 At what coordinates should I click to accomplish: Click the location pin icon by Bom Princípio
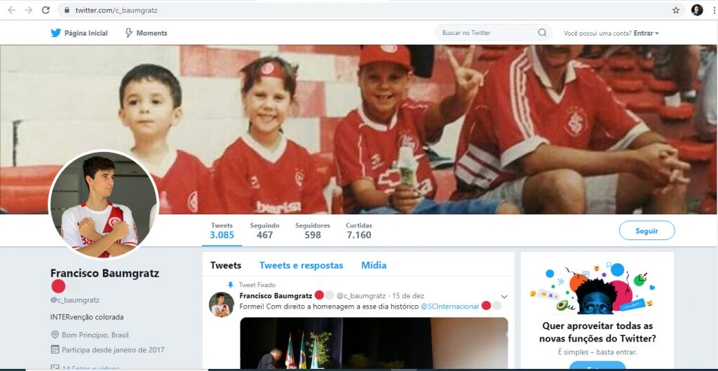click(x=55, y=335)
